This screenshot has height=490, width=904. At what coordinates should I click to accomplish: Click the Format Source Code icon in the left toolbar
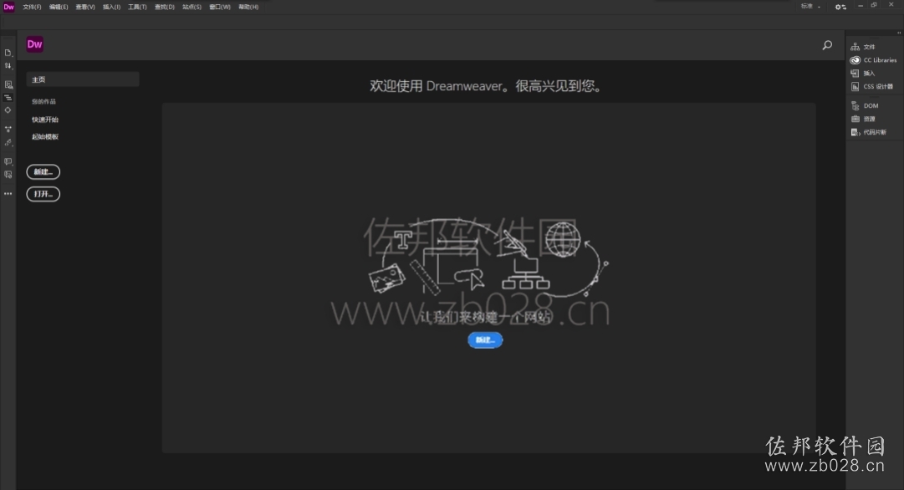pyautogui.click(x=8, y=142)
